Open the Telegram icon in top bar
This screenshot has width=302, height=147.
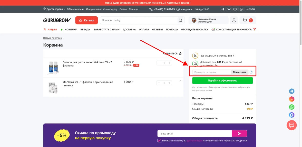[x=223, y=9]
